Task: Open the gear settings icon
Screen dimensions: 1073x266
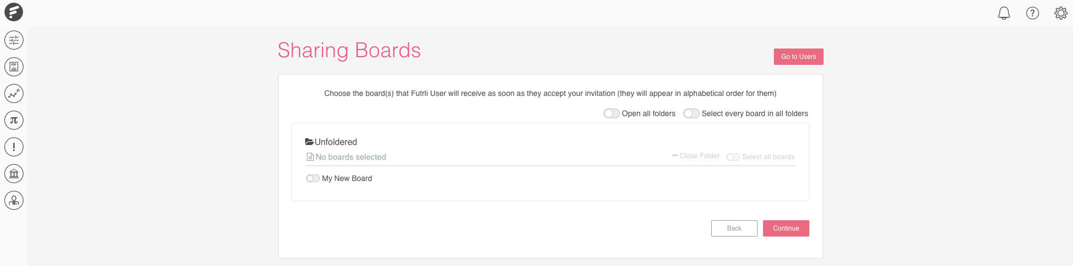Action: point(1060,13)
